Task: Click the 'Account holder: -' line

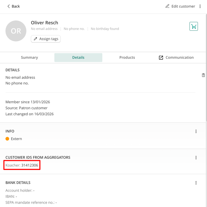Action: pyautogui.click(x=20, y=190)
